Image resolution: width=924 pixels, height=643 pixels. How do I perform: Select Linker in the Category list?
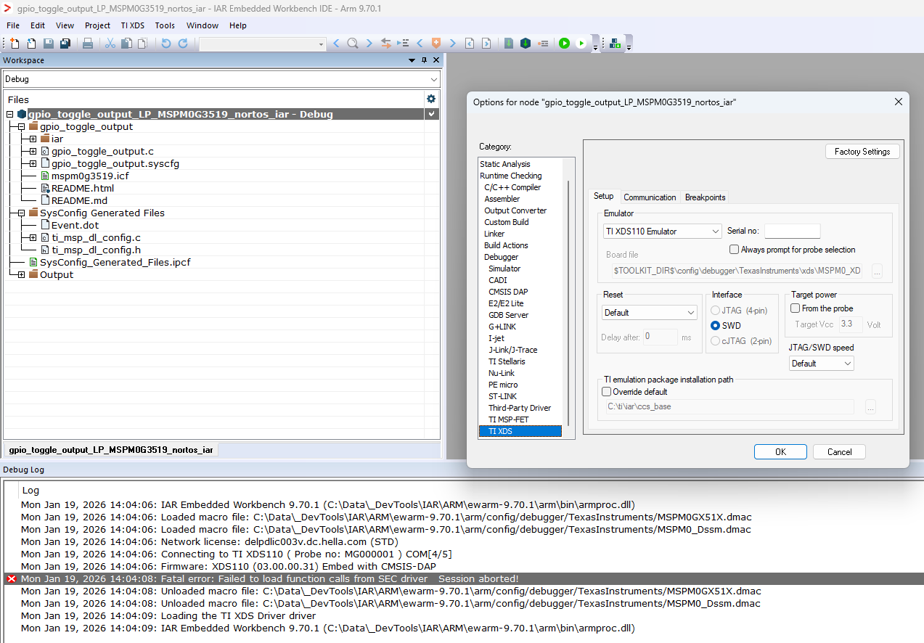click(494, 234)
